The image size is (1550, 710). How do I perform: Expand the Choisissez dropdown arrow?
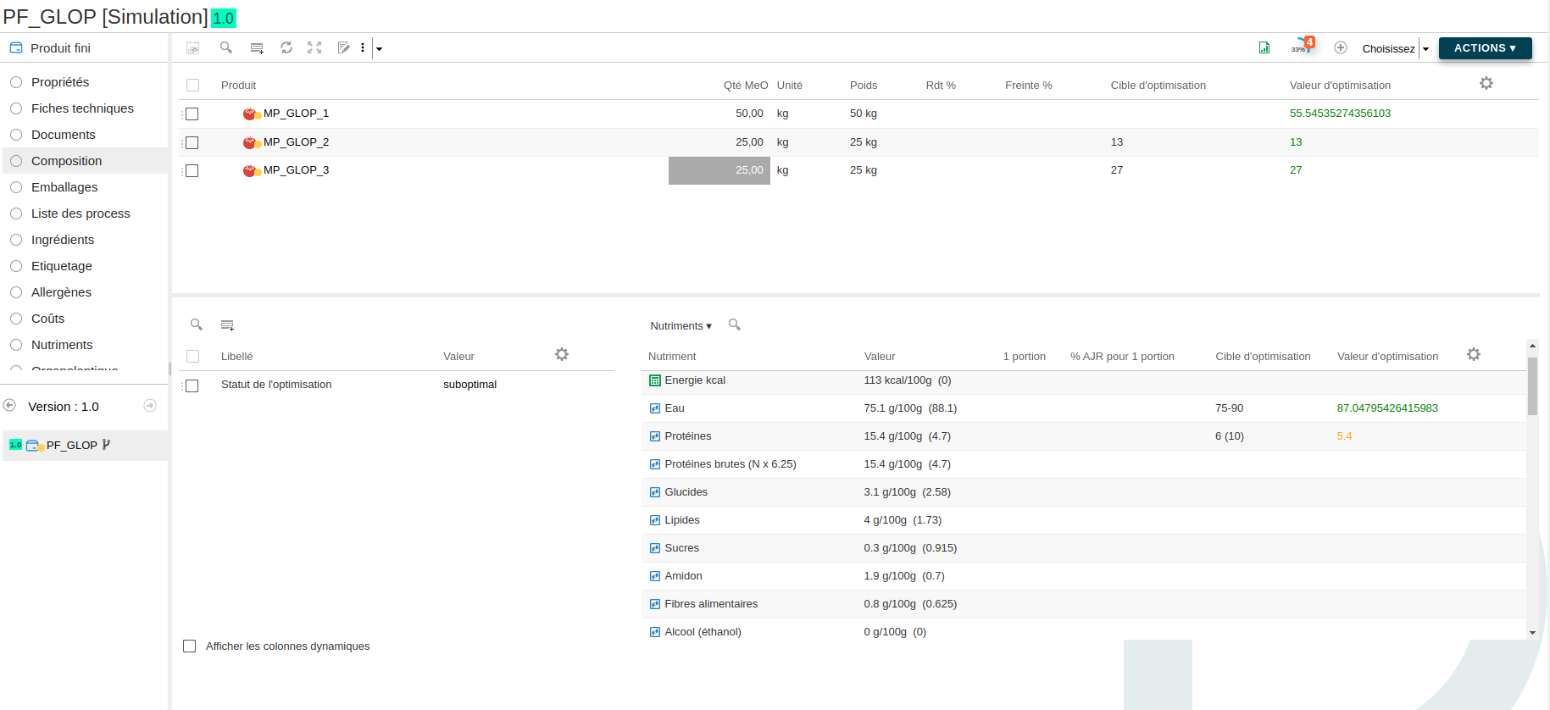pyautogui.click(x=1425, y=49)
